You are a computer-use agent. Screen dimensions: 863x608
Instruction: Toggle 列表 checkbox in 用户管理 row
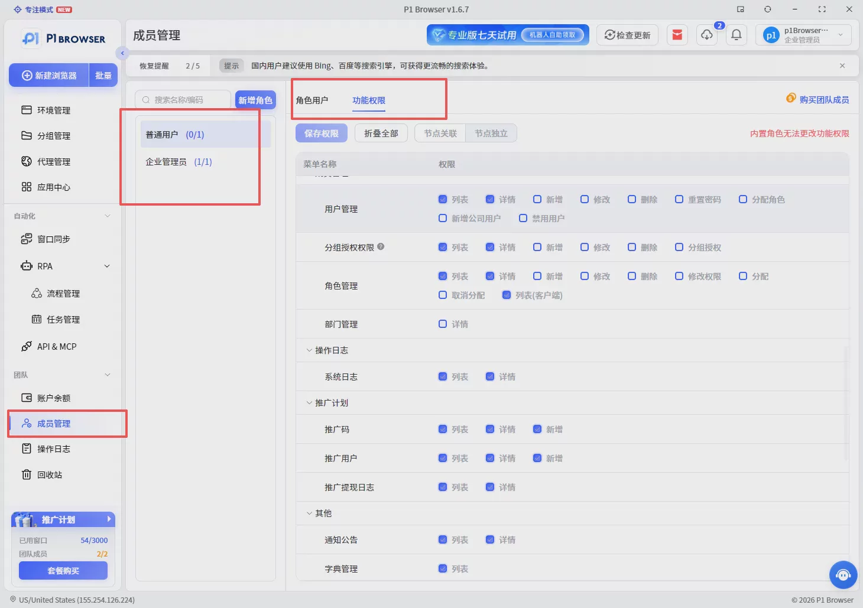pyautogui.click(x=443, y=199)
